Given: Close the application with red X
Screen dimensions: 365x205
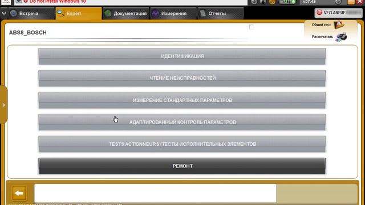Looking at the screenshot, I should (360, 2).
